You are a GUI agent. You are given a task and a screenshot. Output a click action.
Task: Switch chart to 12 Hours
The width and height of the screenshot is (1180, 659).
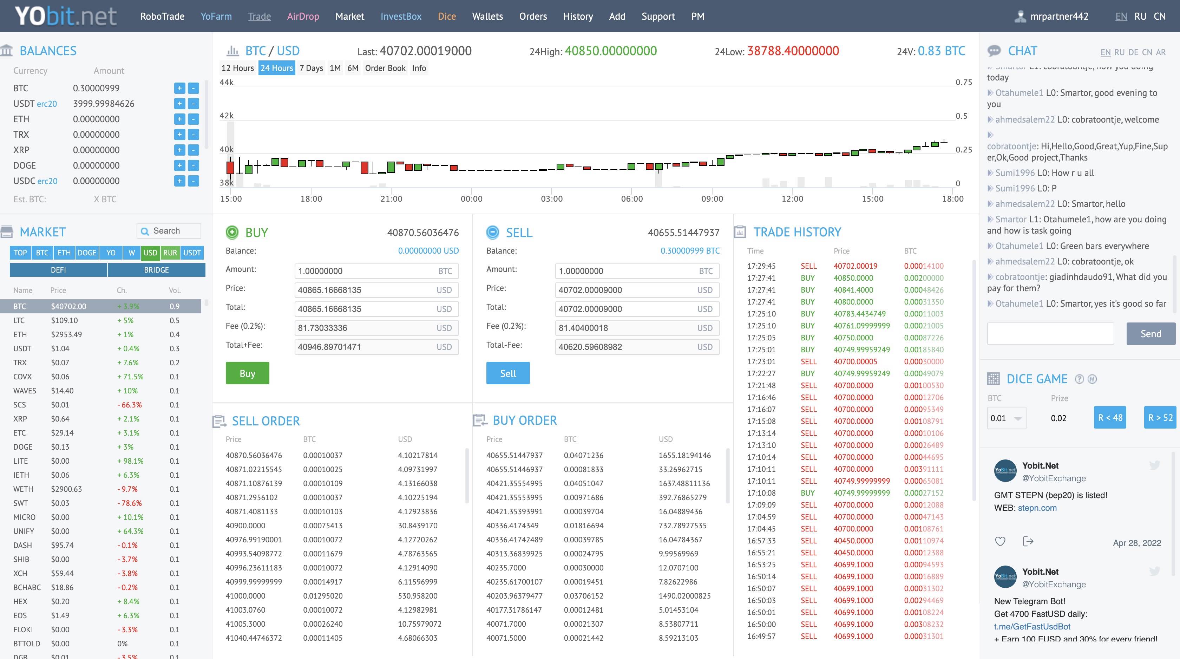pos(237,68)
